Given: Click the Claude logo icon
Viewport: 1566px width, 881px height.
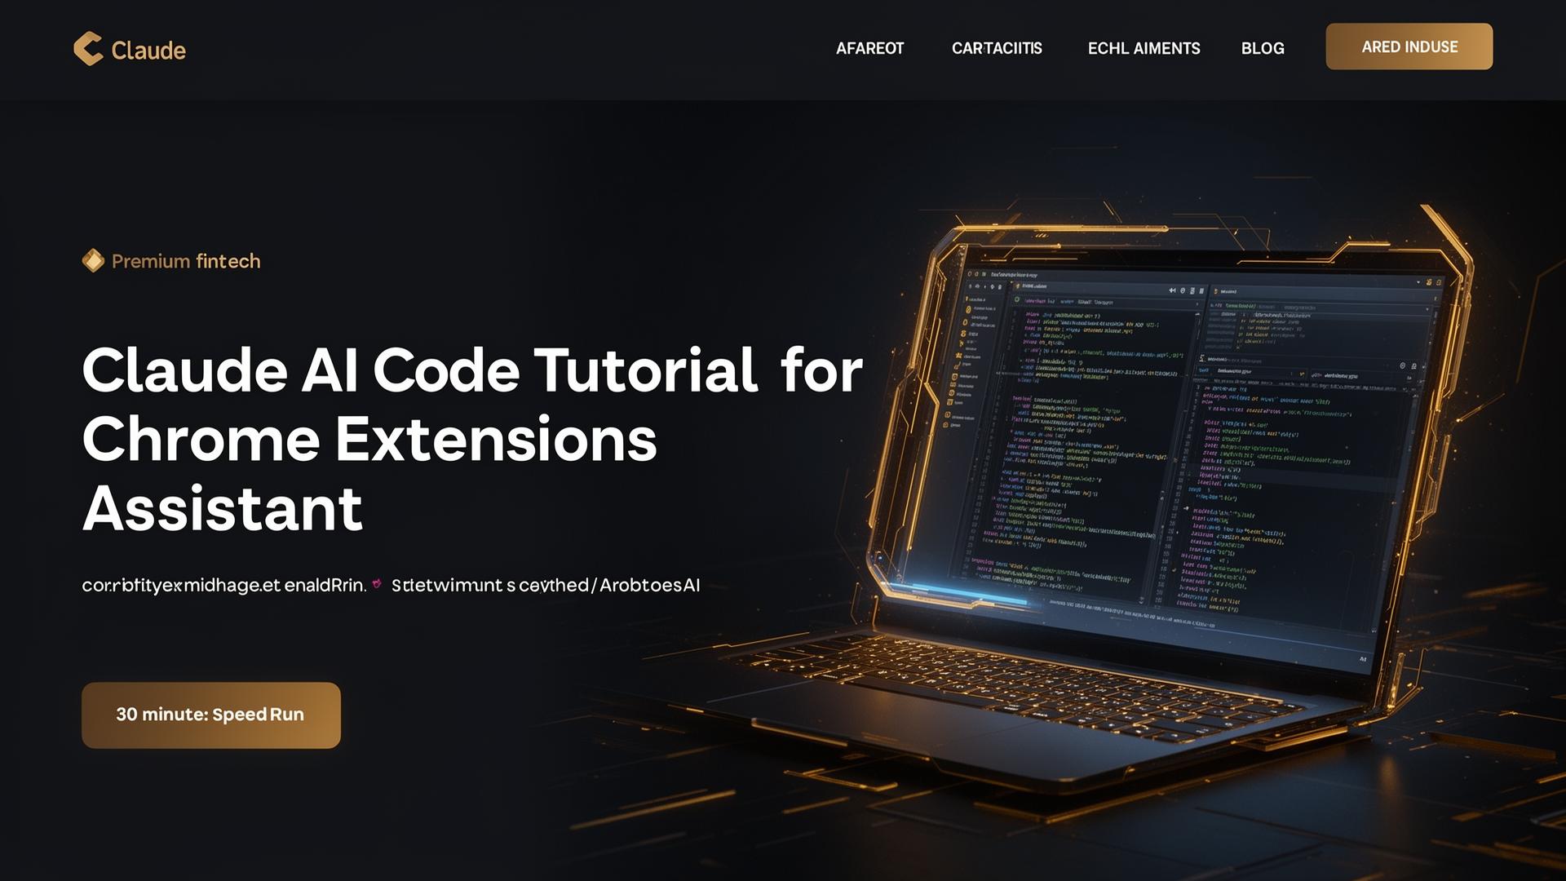Looking at the screenshot, I should (88, 49).
